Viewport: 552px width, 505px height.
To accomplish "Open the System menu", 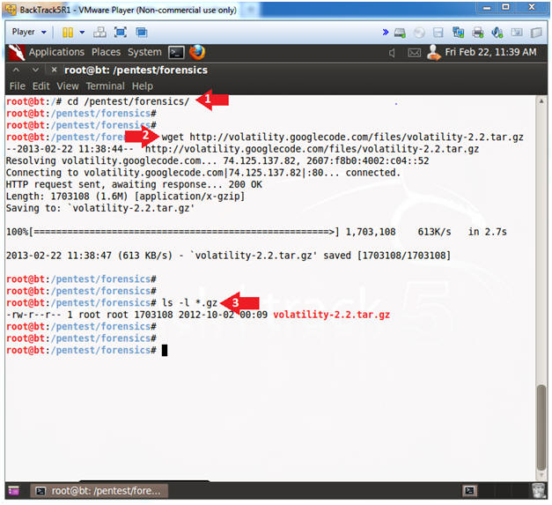I will click(144, 52).
